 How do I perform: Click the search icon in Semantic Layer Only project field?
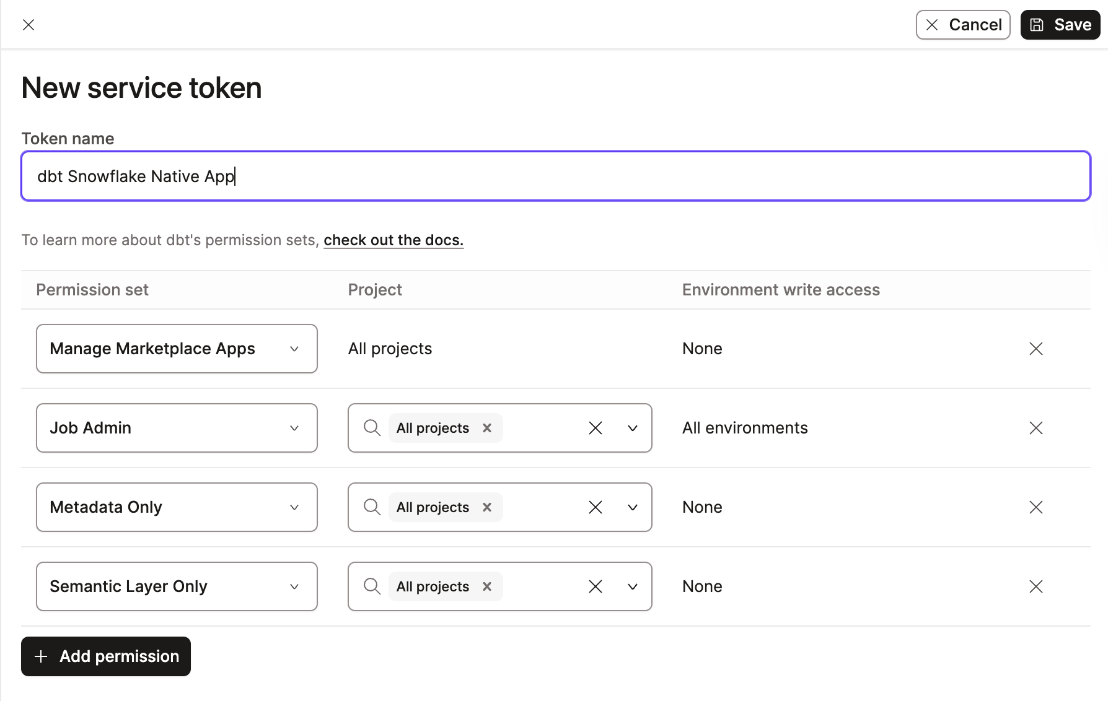(x=372, y=586)
